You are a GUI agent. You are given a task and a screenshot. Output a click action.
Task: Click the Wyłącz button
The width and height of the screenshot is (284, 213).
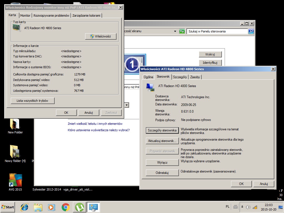(162, 162)
